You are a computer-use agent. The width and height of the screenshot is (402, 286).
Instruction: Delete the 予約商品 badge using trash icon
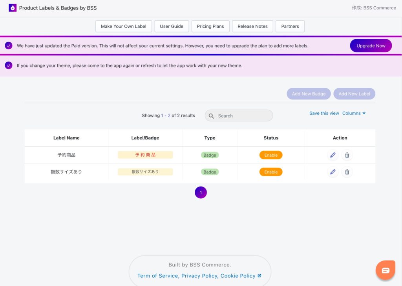coord(347,155)
